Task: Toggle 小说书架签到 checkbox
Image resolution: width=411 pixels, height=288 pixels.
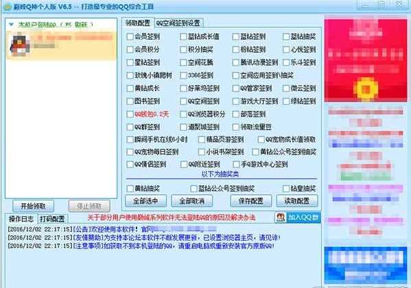Action: click(x=201, y=152)
